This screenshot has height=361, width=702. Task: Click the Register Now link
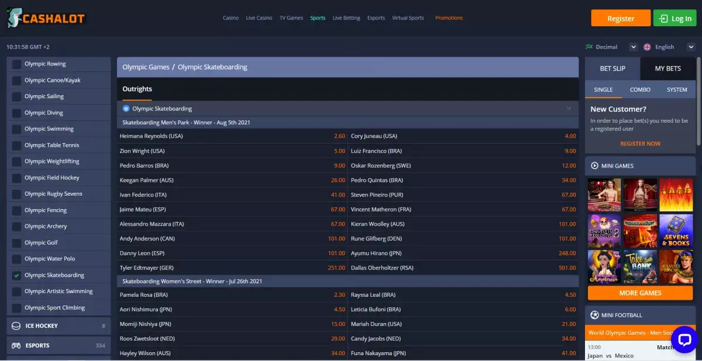click(x=640, y=144)
